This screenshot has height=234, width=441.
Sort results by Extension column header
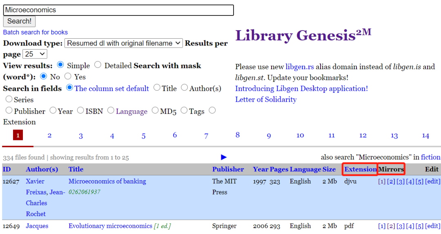click(360, 169)
